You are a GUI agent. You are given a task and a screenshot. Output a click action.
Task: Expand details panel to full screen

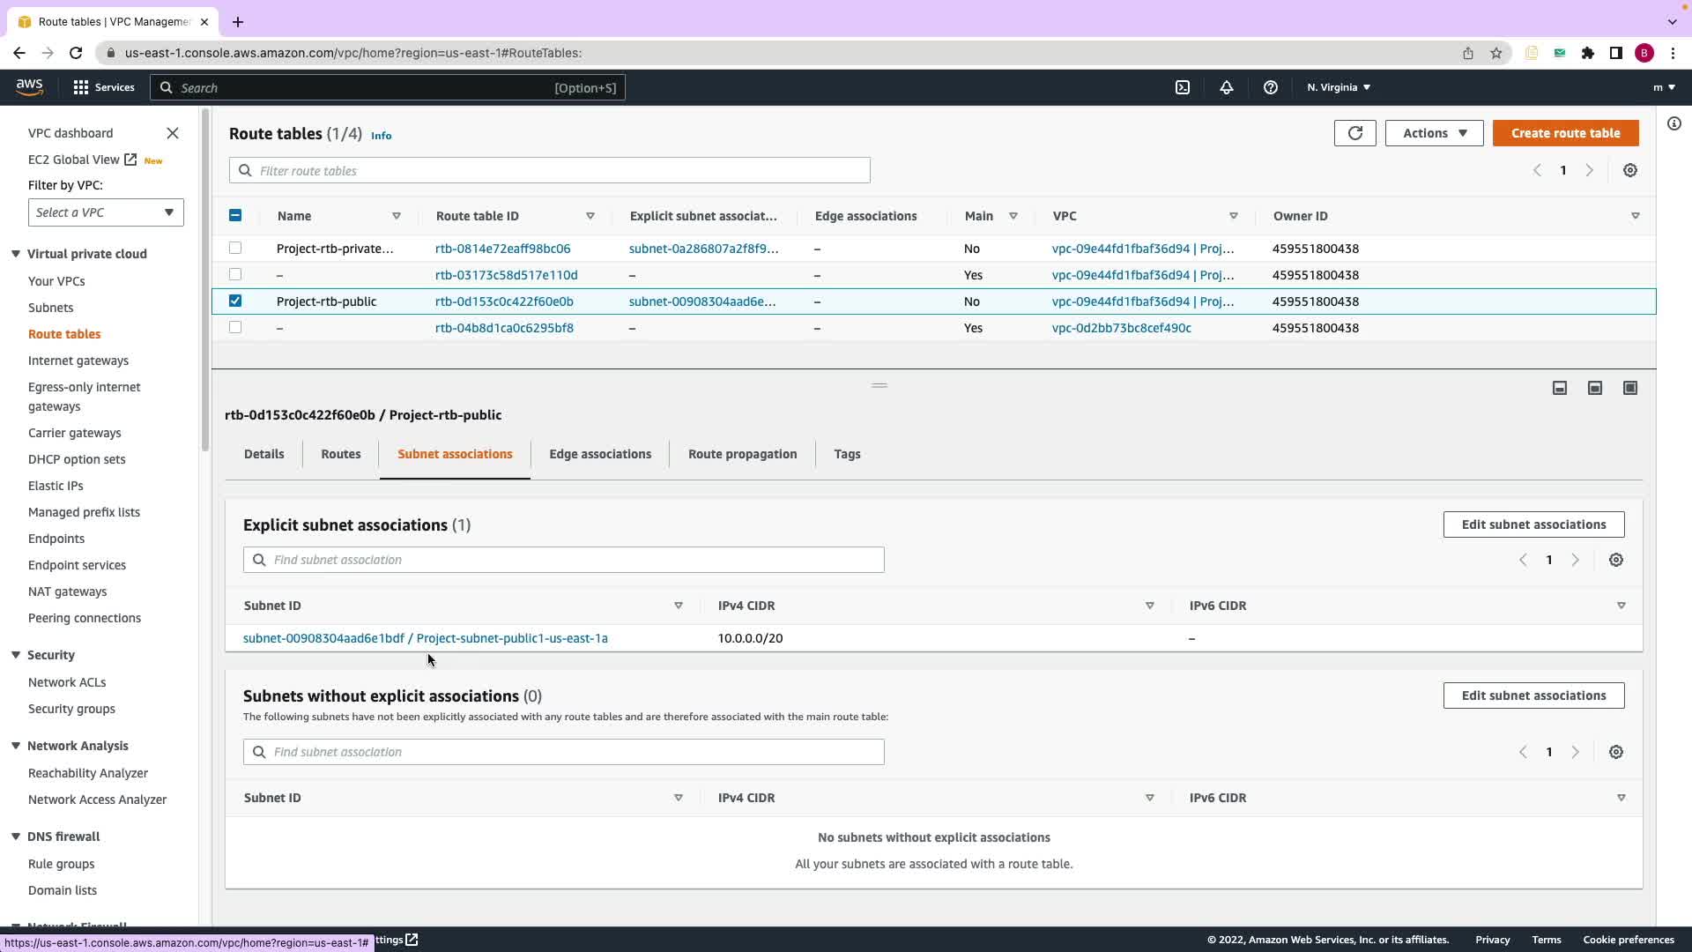[1629, 388]
